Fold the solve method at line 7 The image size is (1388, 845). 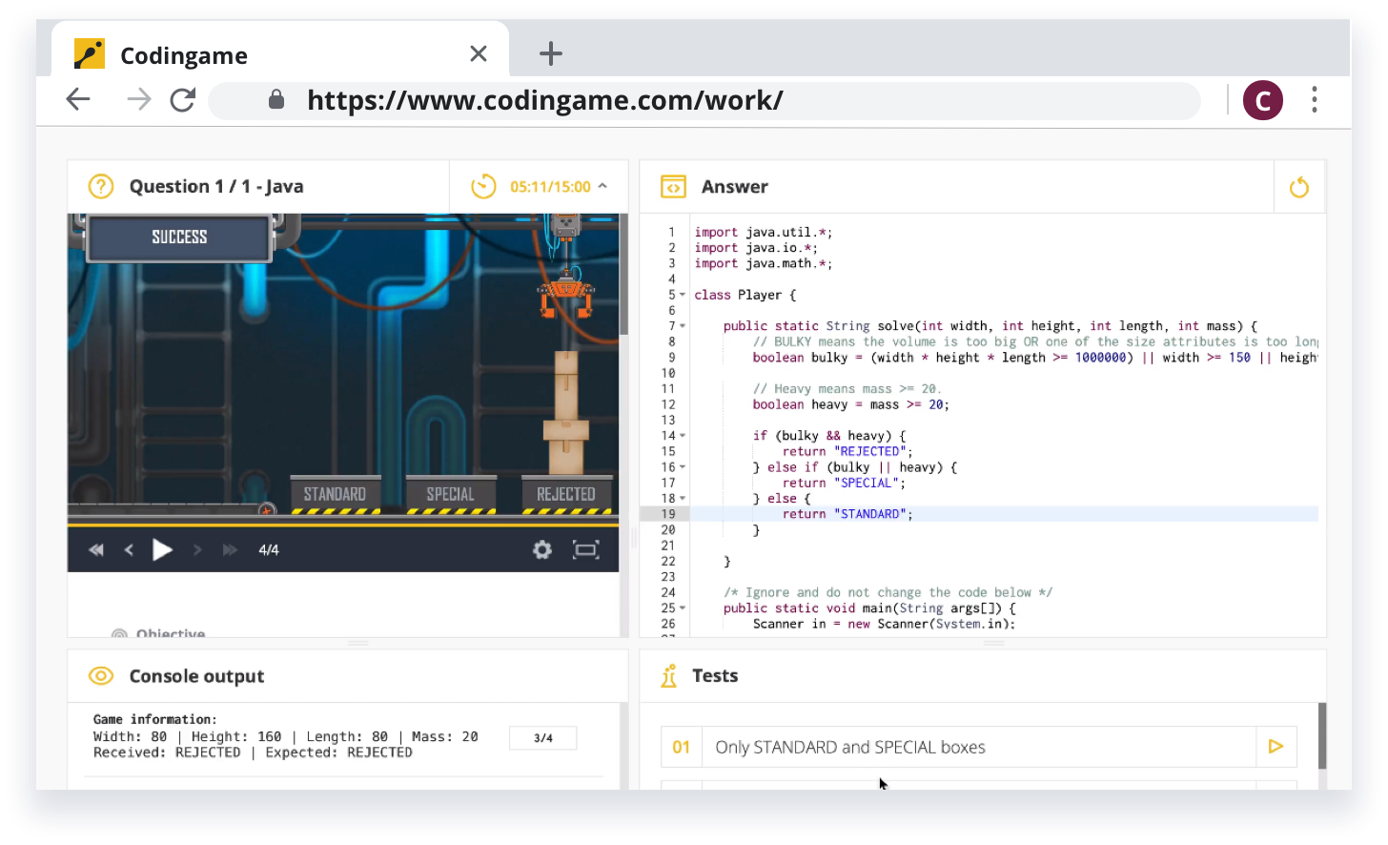tap(683, 326)
